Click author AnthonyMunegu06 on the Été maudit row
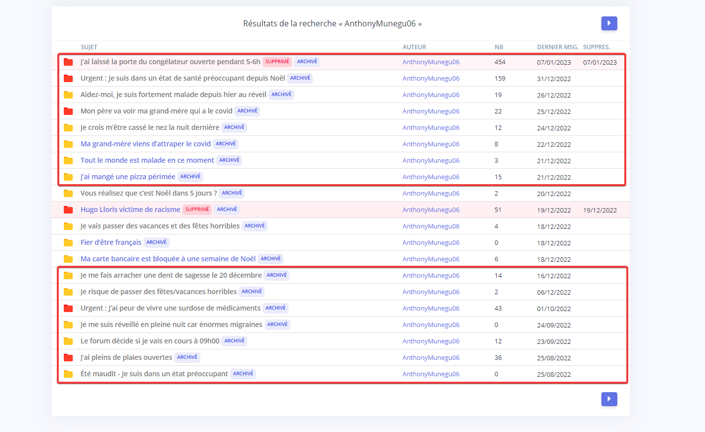 430,374
